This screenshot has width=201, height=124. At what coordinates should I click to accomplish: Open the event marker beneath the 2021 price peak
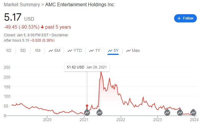click(99, 112)
